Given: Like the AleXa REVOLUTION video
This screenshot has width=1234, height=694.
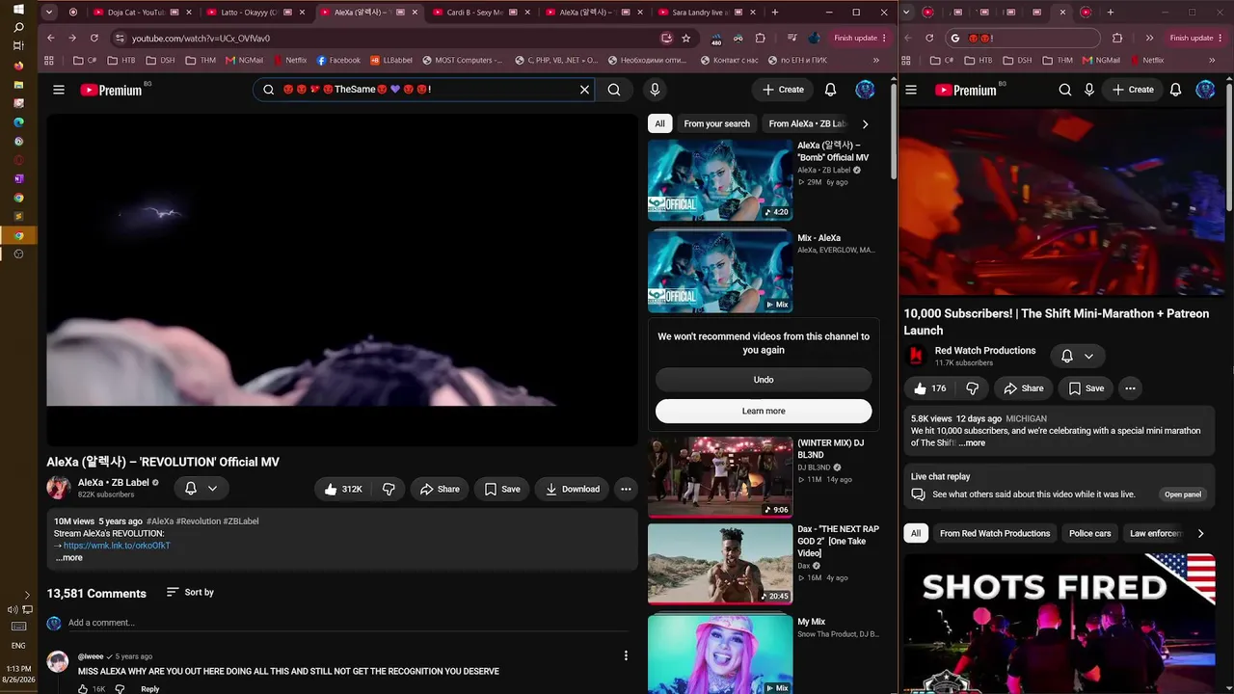Looking at the screenshot, I should coord(343,489).
